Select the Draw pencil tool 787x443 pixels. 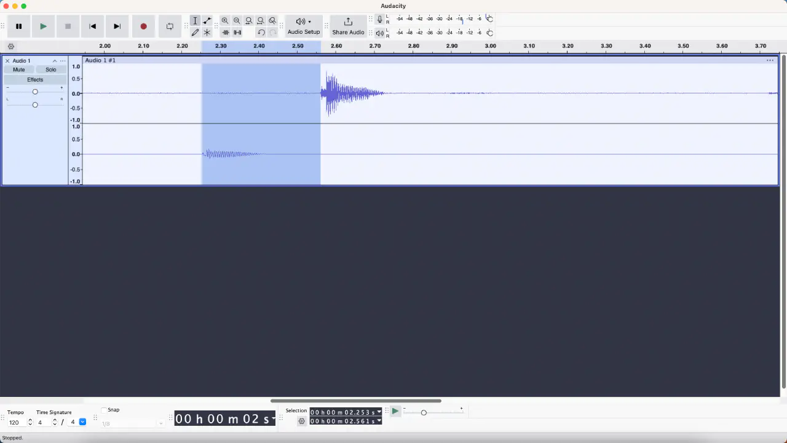[195, 33]
